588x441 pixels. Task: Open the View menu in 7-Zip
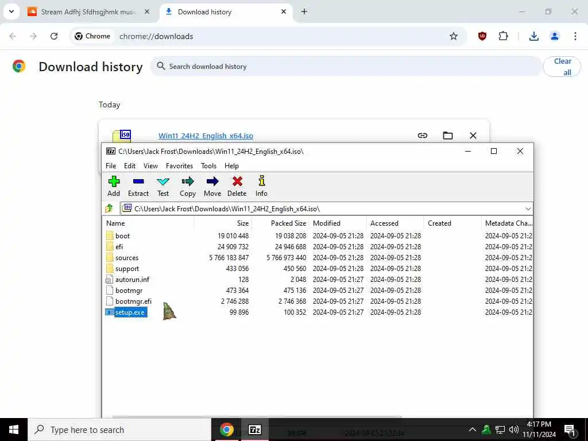pyautogui.click(x=150, y=166)
